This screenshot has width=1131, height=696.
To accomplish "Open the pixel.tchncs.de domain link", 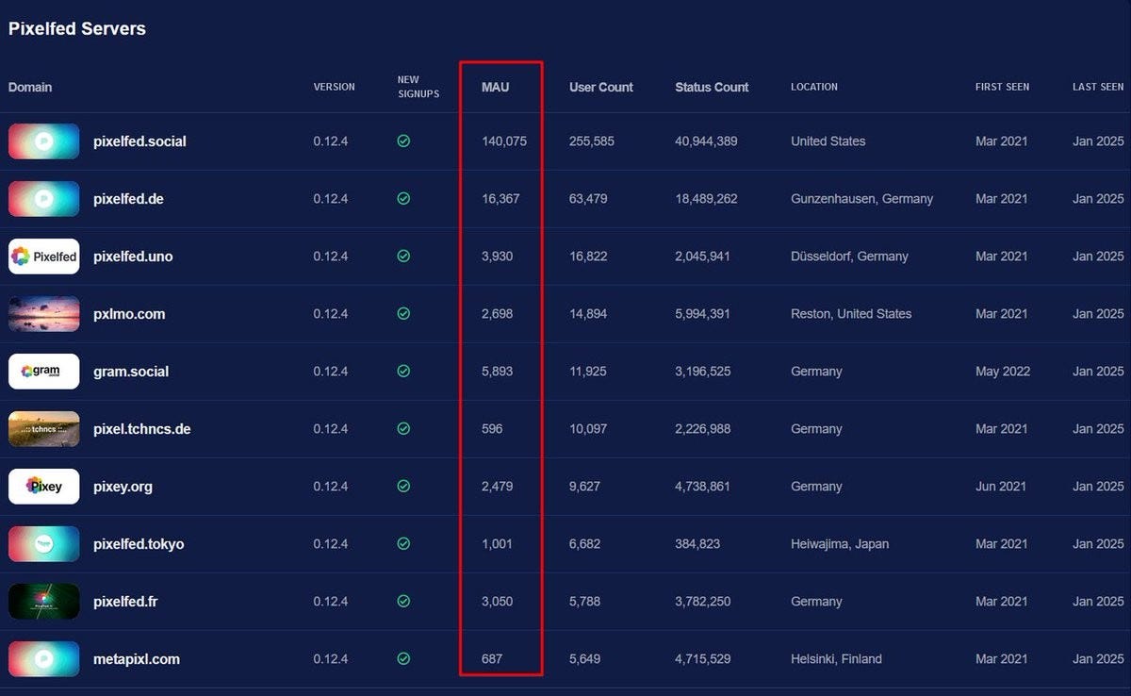I will point(142,429).
